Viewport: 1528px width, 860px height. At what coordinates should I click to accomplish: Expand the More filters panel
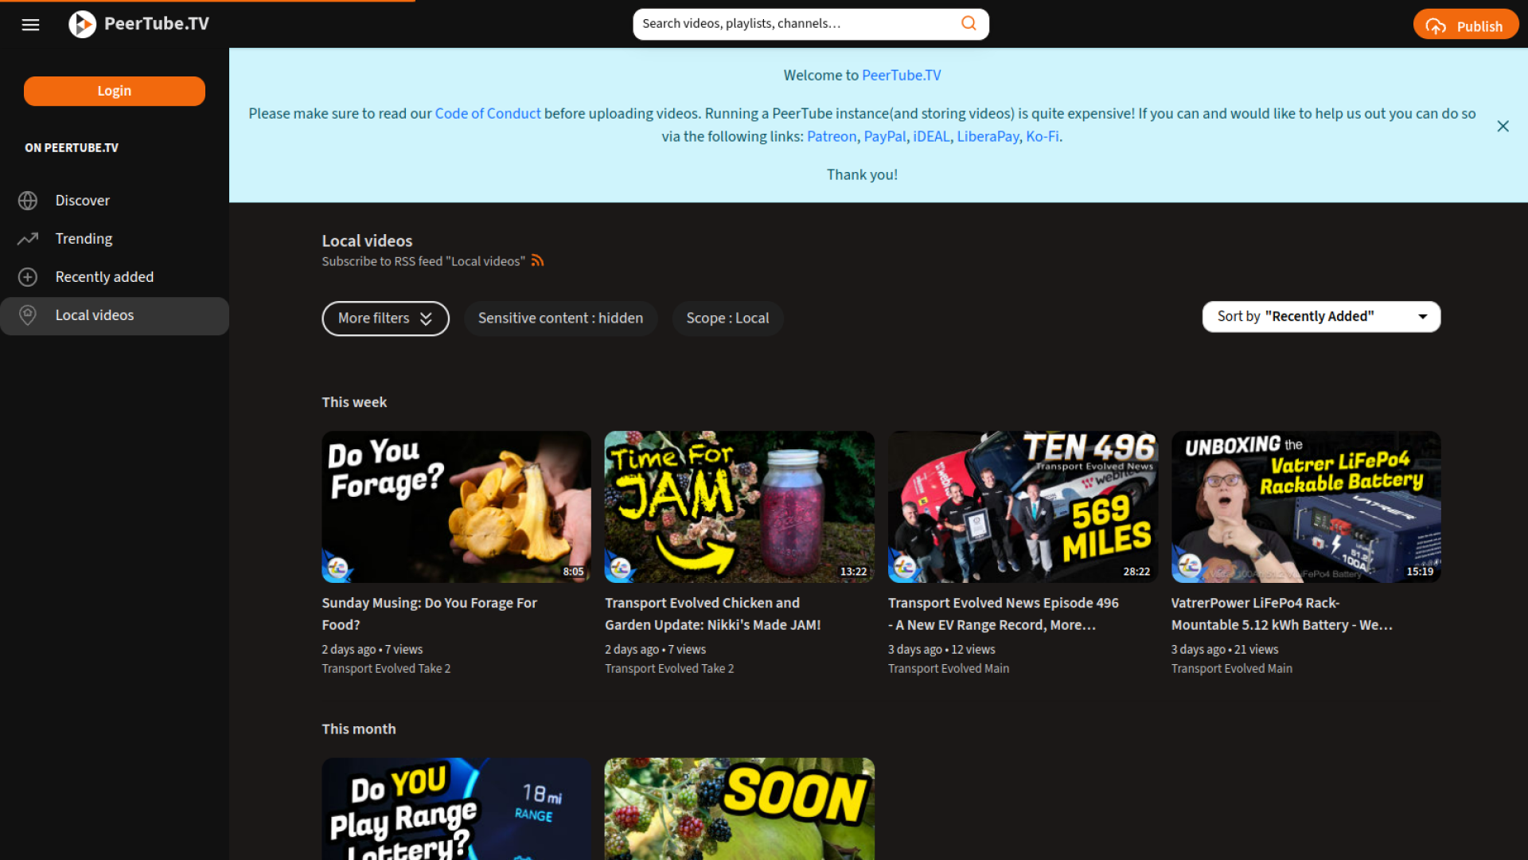[x=385, y=318]
